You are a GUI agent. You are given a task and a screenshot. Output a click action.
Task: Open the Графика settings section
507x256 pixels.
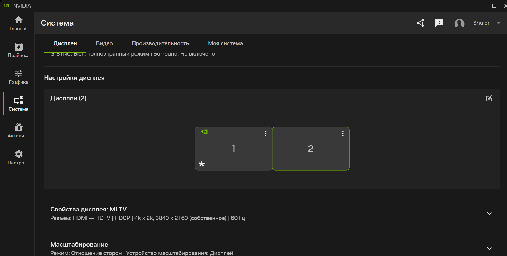(18, 77)
